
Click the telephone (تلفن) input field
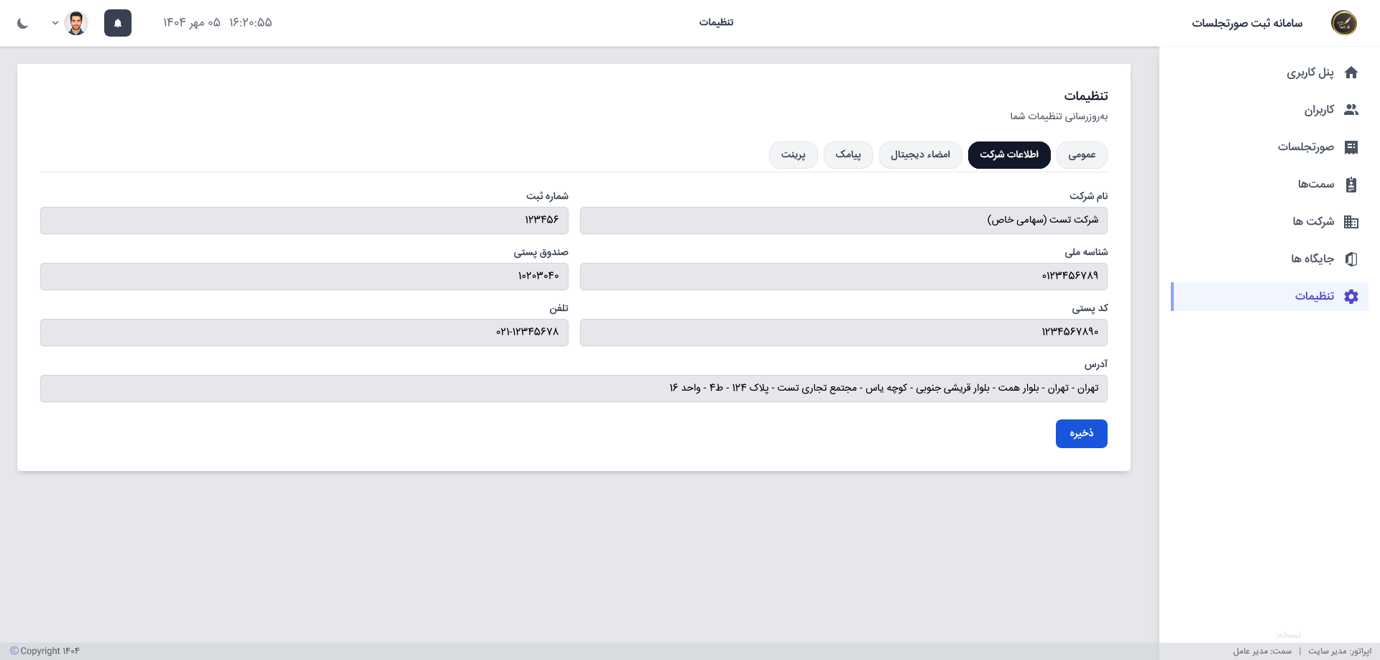pos(304,333)
